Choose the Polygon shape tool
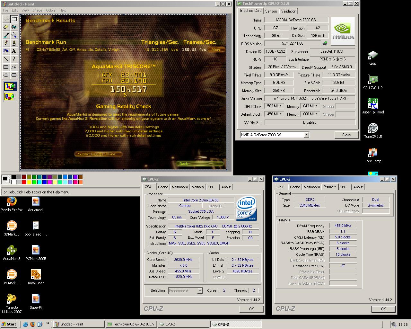Viewport: 411px width, 329px height. click(x=14, y=67)
